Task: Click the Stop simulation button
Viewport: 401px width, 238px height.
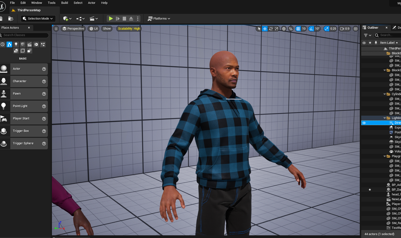Action: (125, 19)
